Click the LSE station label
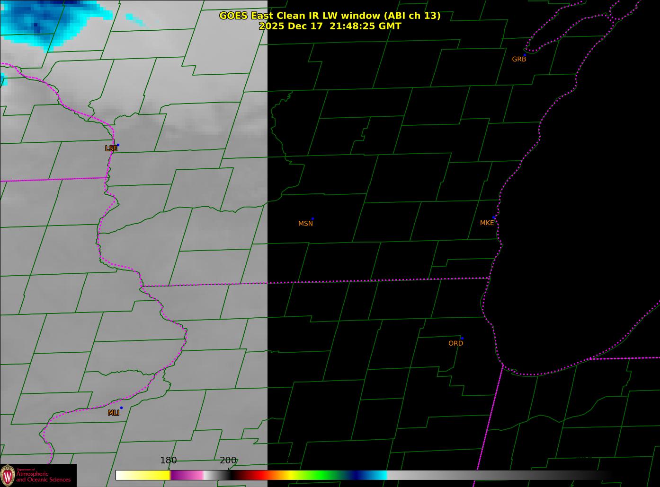660x487 pixels. [x=111, y=148]
